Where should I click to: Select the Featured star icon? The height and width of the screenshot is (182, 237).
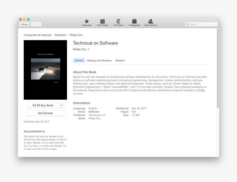[86, 22]
